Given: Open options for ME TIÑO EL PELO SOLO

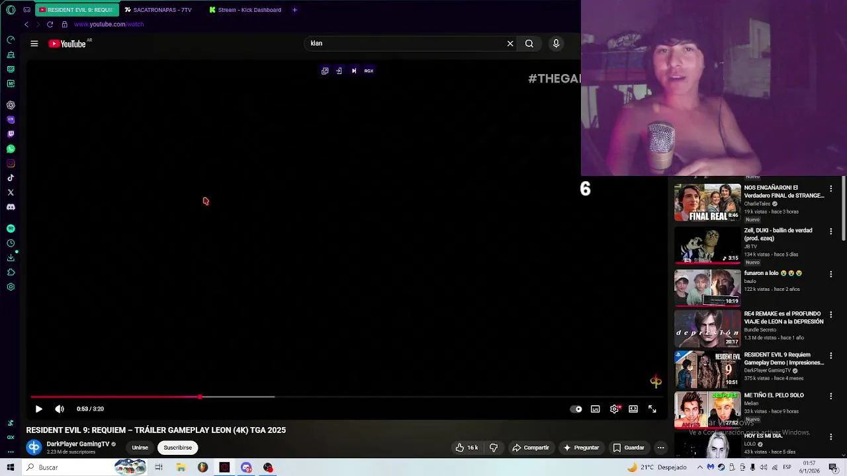Looking at the screenshot, I should (831, 396).
